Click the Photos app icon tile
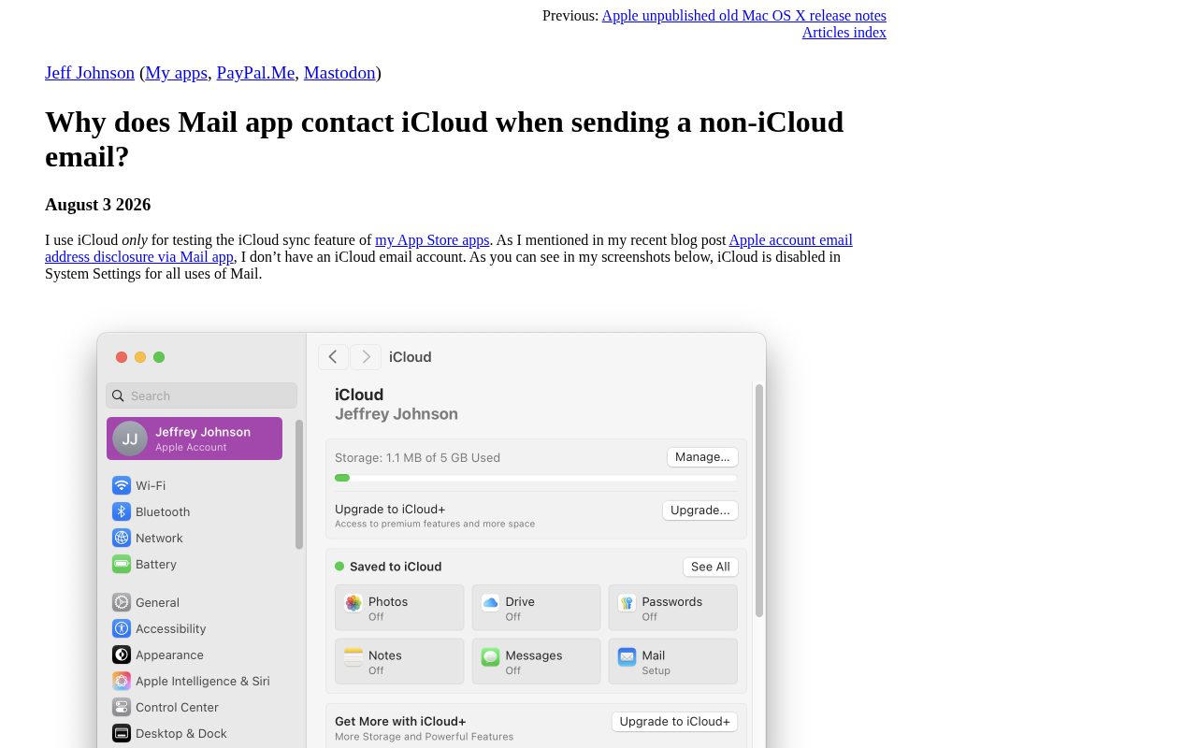This screenshot has height=748, width=1197. (x=353, y=603)
